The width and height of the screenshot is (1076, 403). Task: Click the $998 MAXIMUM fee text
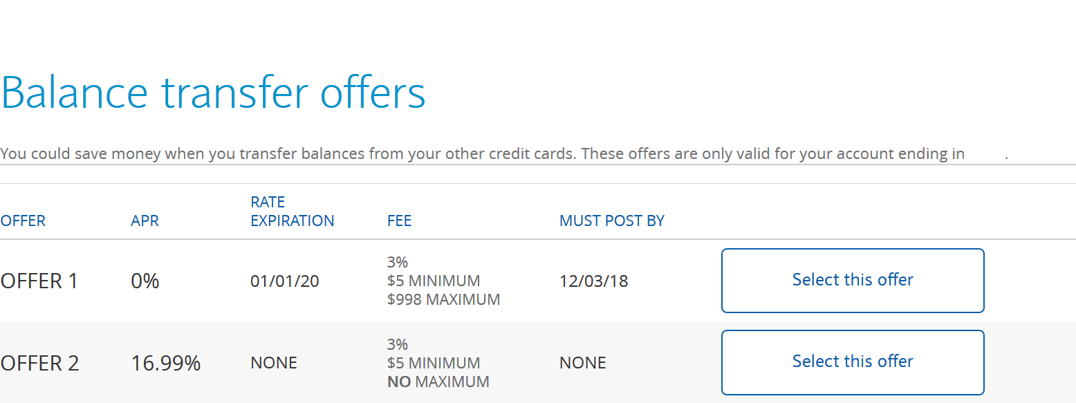pos(443,300)
